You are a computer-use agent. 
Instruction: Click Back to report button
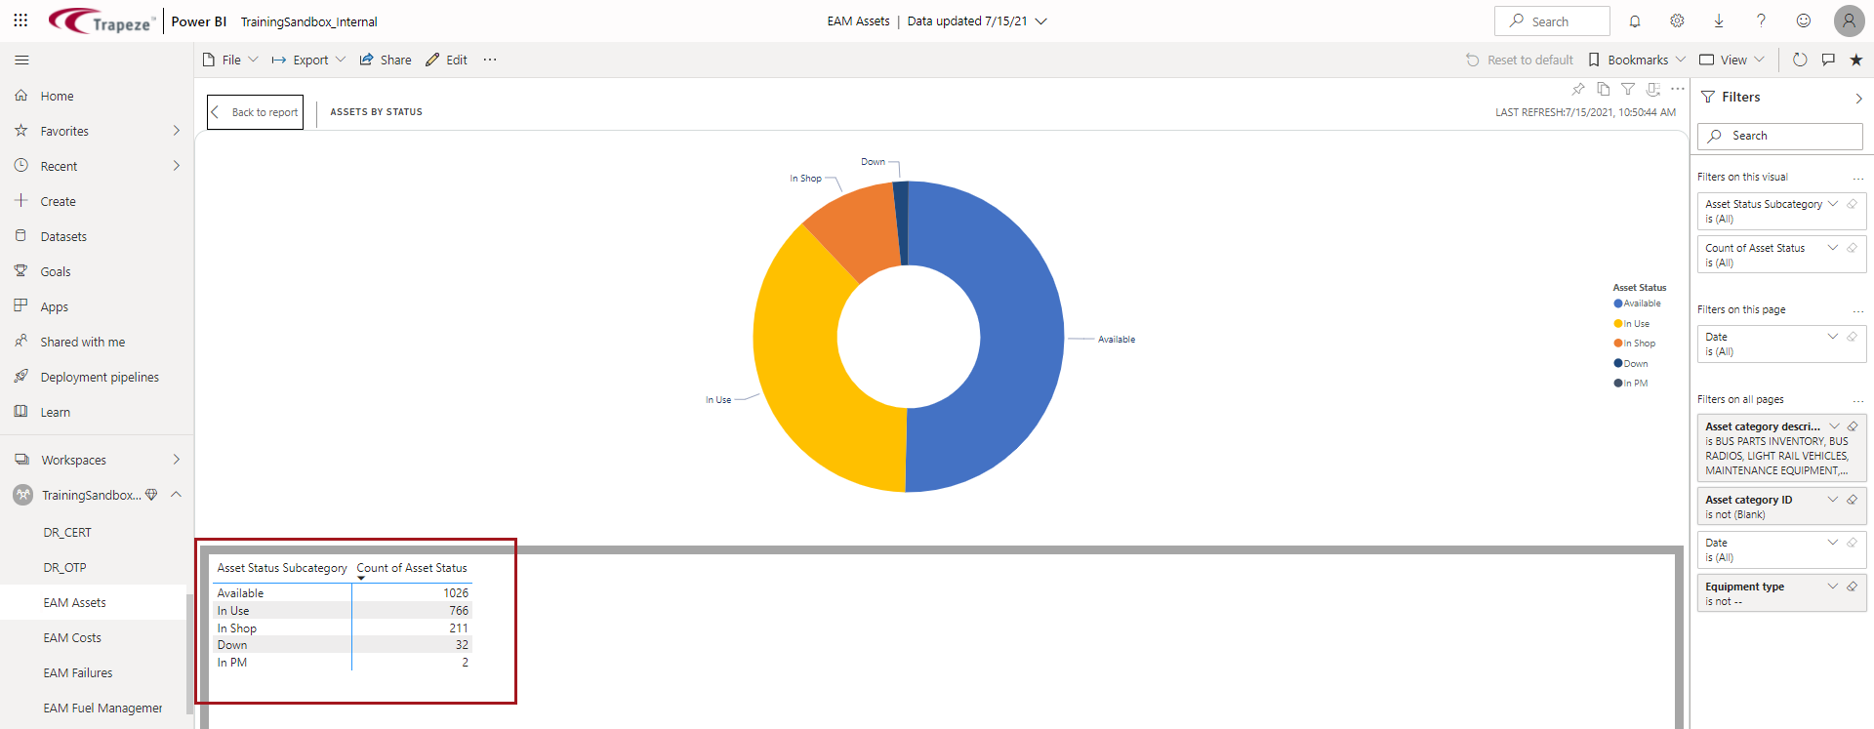(256, 112)
